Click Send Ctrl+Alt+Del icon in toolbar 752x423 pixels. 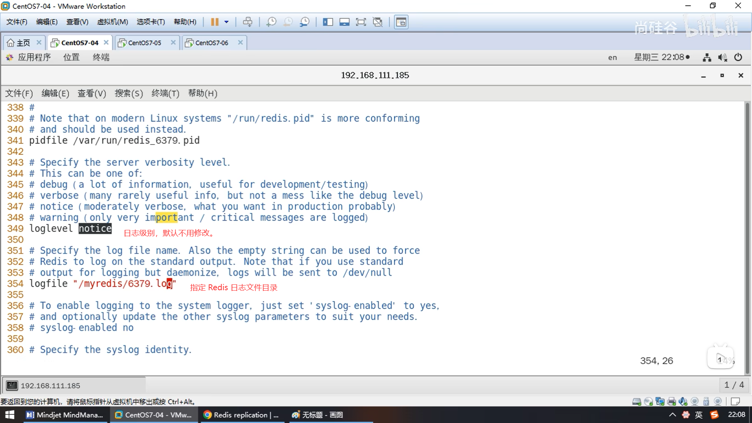coord(248,22)
